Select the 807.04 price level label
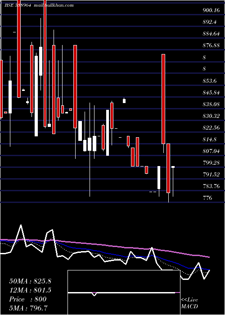The height and width of the screenshot is (315, 225). pyautogui.click(x=211, y=151)
